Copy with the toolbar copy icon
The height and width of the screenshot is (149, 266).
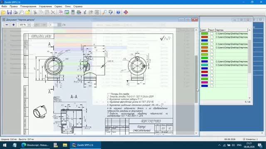pos(41,12)
